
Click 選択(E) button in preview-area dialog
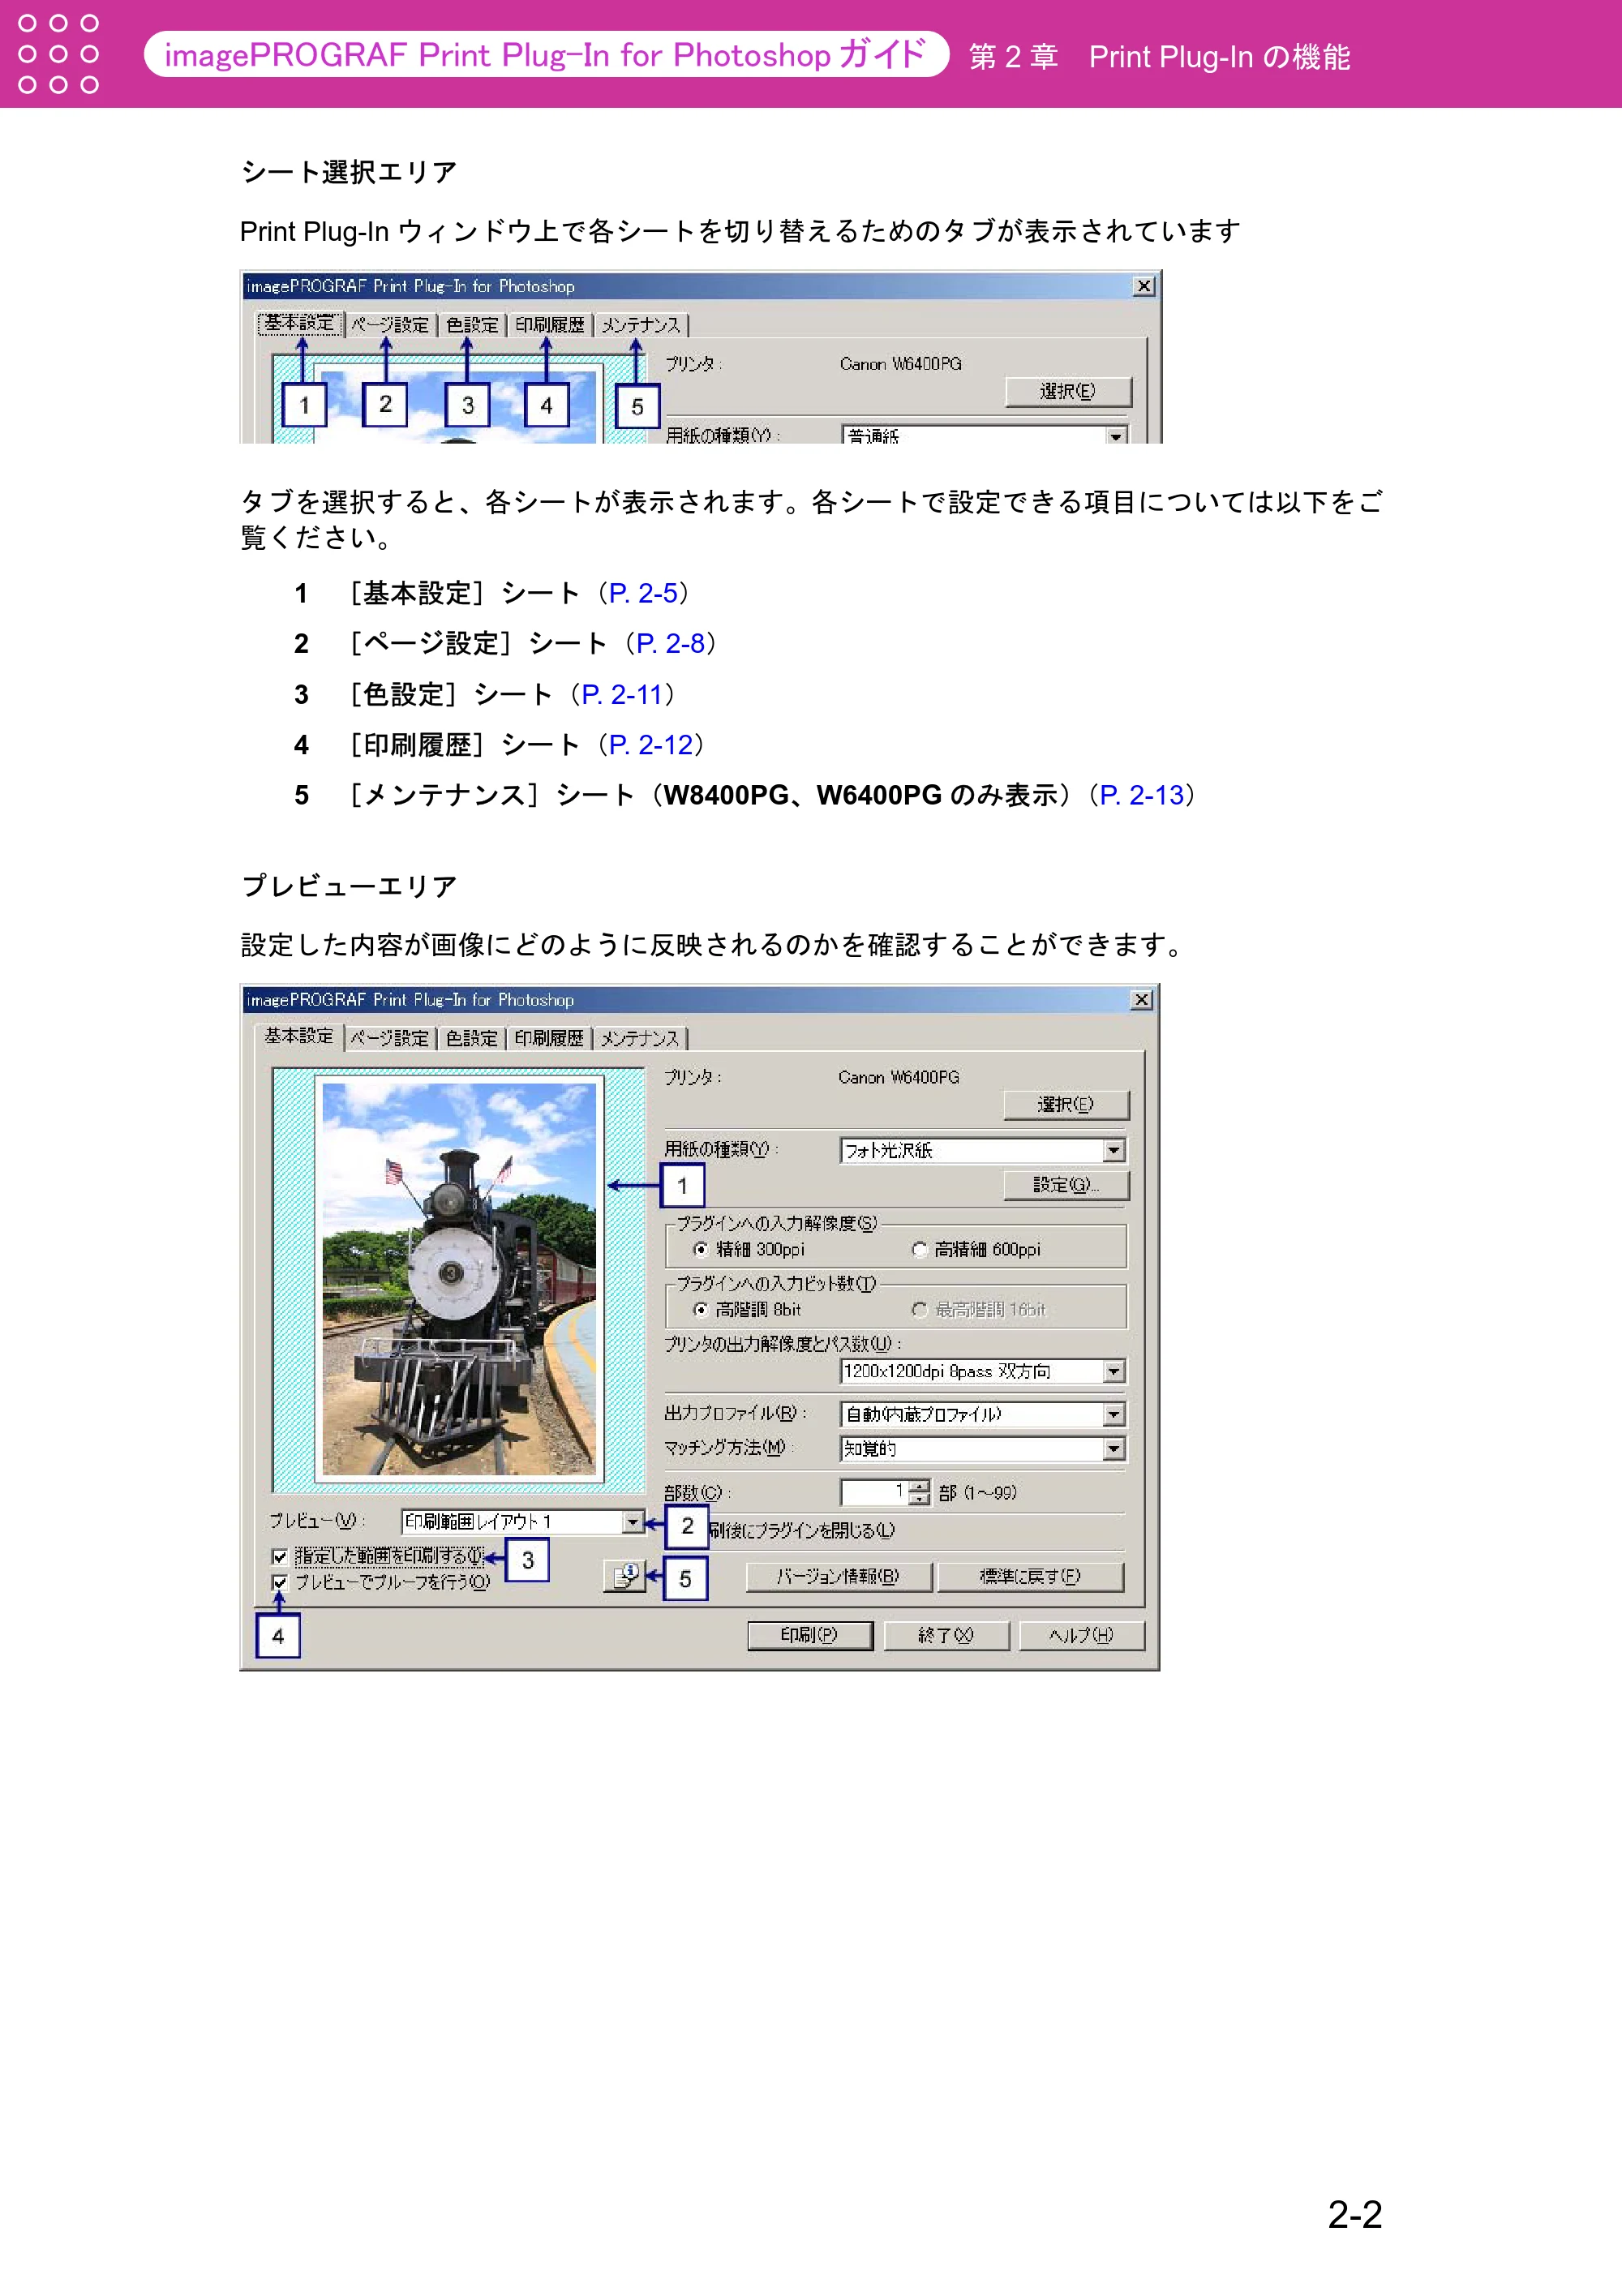(1066, 1104)
